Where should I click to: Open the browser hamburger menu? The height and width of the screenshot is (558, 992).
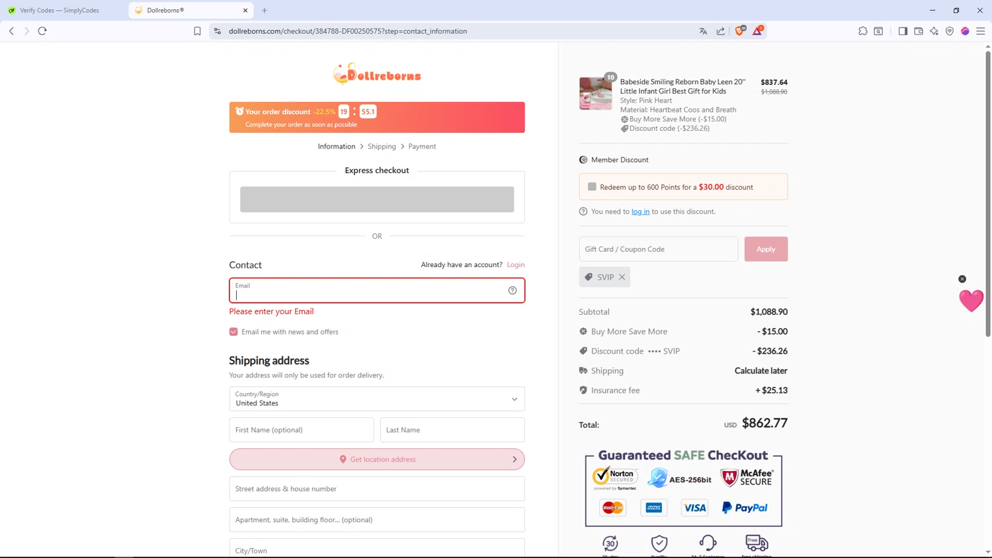pos(981,31)
